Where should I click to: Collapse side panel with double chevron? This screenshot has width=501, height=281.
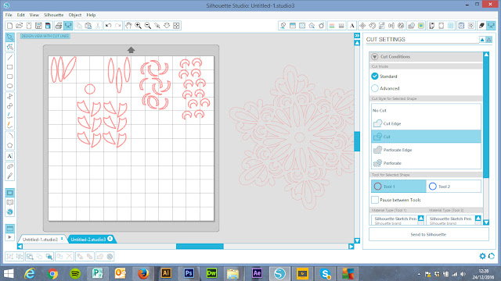357,35
